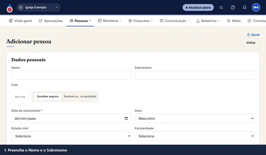Viewport: 266px width, 155px height.
Task: Open the MA user avatar menu
Action: point(256,7)
